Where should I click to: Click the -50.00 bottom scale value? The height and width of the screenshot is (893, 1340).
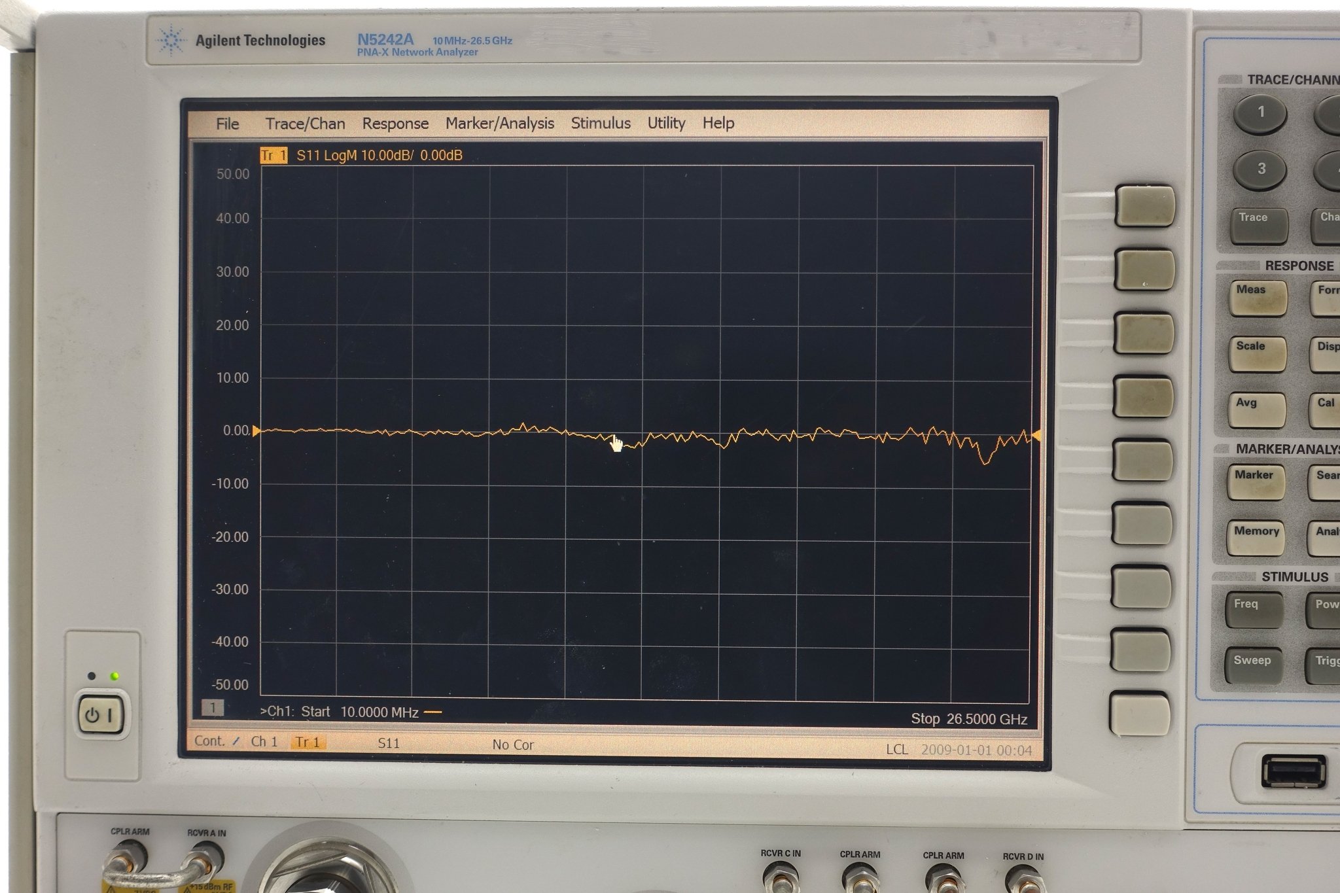tap(230, 685)
